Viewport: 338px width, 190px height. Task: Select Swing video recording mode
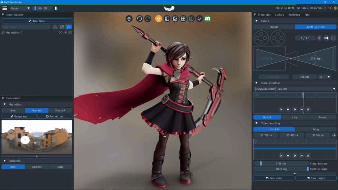coord(316,129)
